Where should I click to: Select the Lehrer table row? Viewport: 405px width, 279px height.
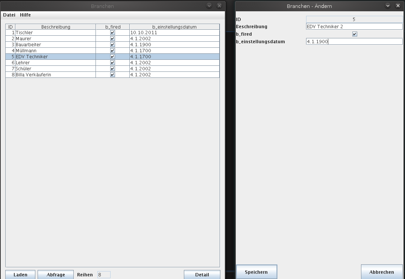coord(56,63)
